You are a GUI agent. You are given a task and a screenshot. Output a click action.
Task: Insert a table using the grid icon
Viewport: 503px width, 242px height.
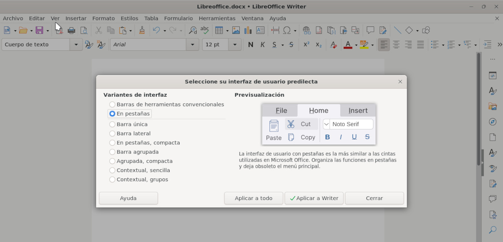(219, 30)
